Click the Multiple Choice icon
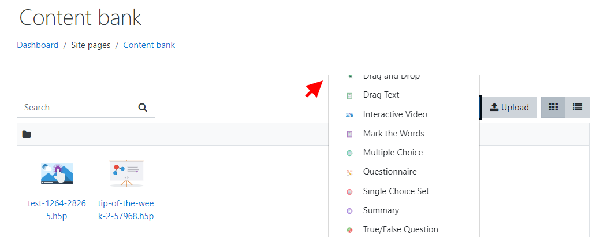The width and height of the screenshot is (596, 237). point(350,153)
